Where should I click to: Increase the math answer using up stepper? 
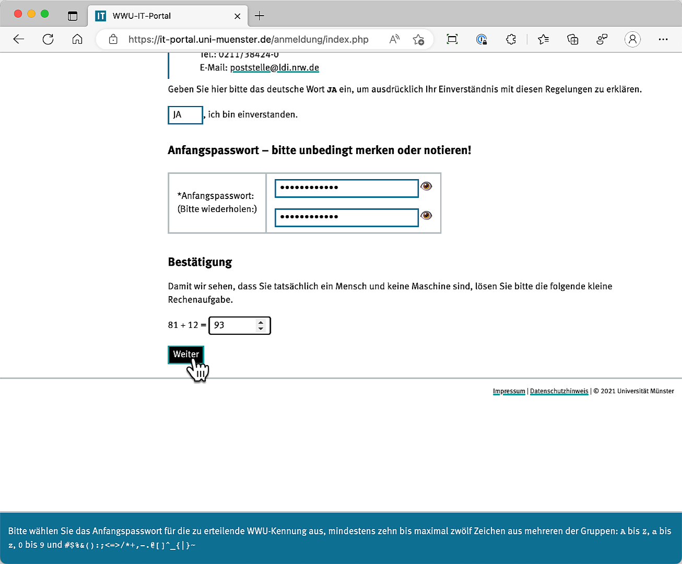pos(261,322)
